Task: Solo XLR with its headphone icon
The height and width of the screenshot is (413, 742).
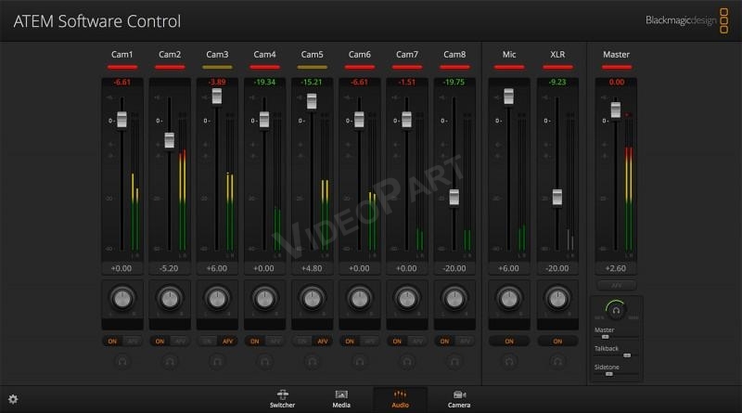Action: tap(557, 362)
